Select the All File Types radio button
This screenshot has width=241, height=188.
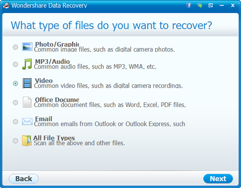pos(15,141)
